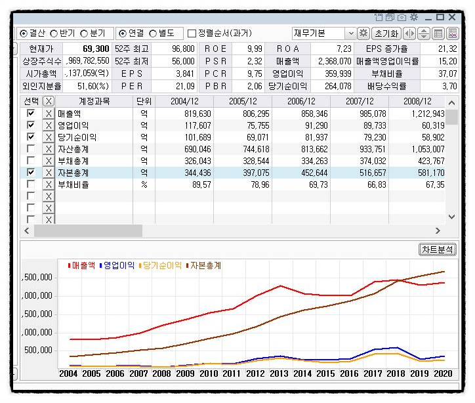475x403 pixels.
Task: Open settings gear beside 재무기본 dropdown
Action: click(363, 33)
